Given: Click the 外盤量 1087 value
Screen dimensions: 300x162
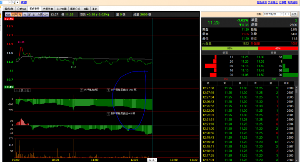Looking at the screenshot, I should coord(294,44).
